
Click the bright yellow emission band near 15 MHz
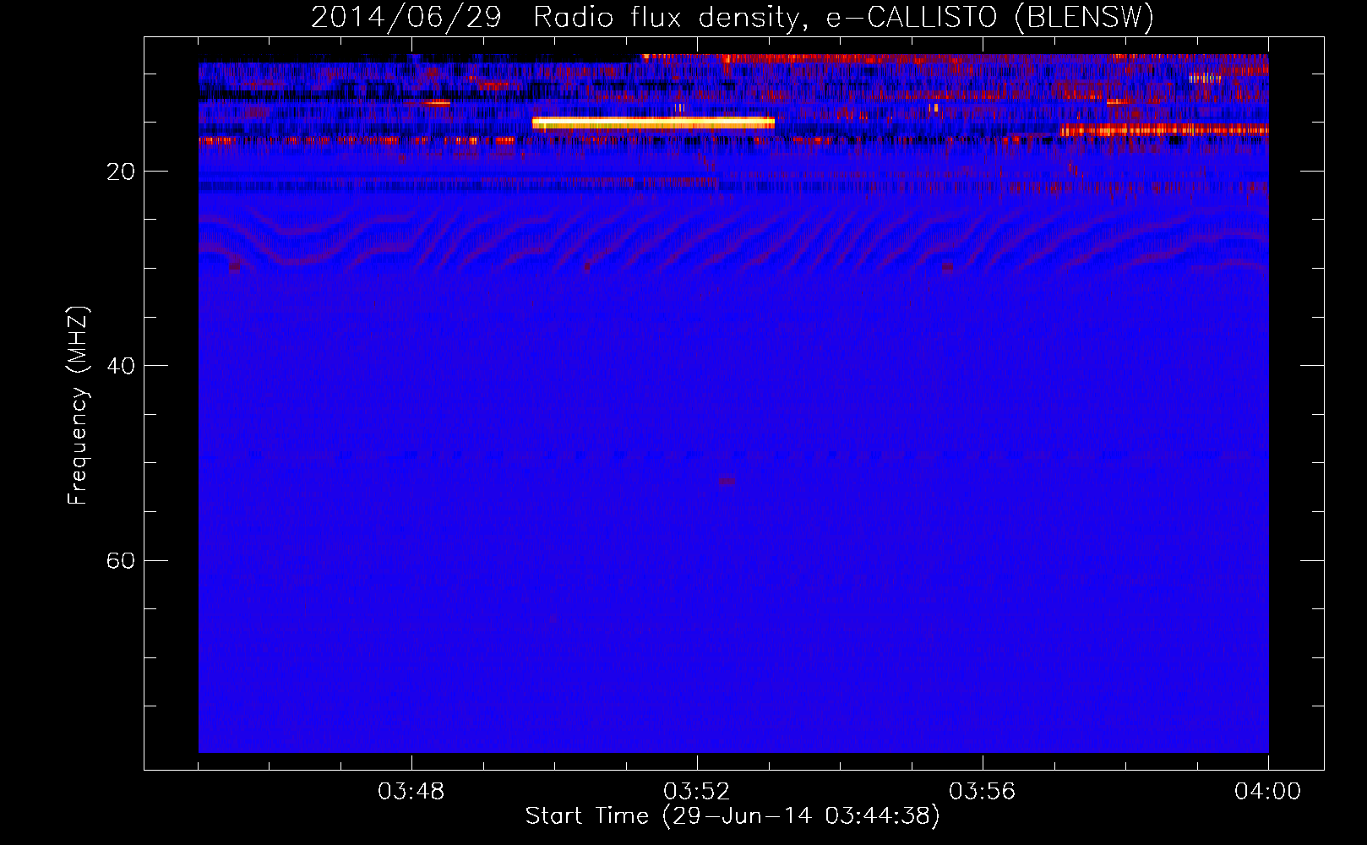click(653, 123)
